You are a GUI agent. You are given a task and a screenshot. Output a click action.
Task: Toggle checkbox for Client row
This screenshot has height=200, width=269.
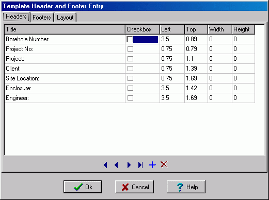[130, 69]
